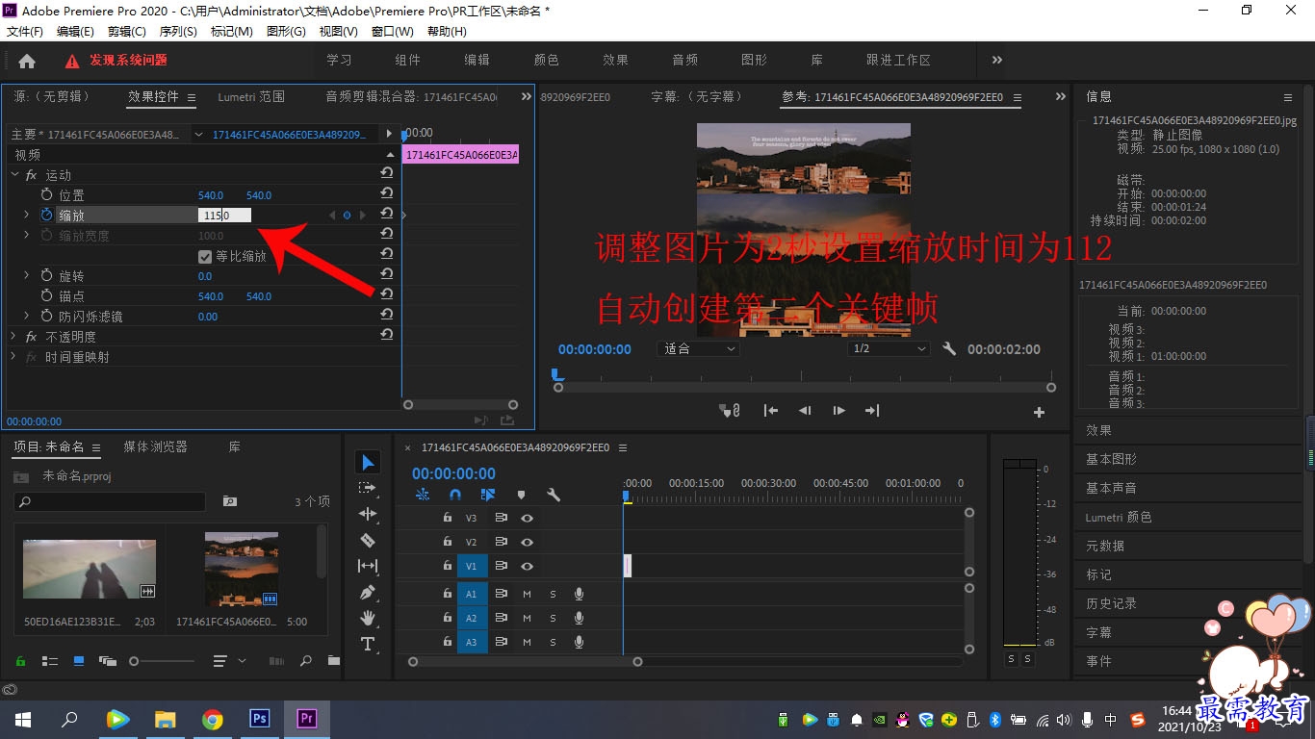Toggle Motion effect fx switch

31,175
